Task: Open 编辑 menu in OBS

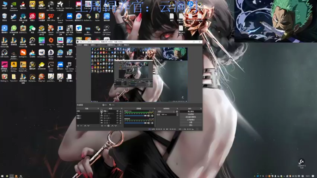Action: tap(86, 45)
